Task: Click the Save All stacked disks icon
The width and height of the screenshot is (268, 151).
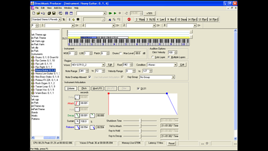Action: click(49, 13)
